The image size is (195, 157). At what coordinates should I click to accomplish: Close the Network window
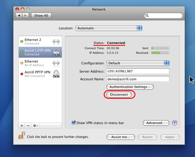point(17,9)
